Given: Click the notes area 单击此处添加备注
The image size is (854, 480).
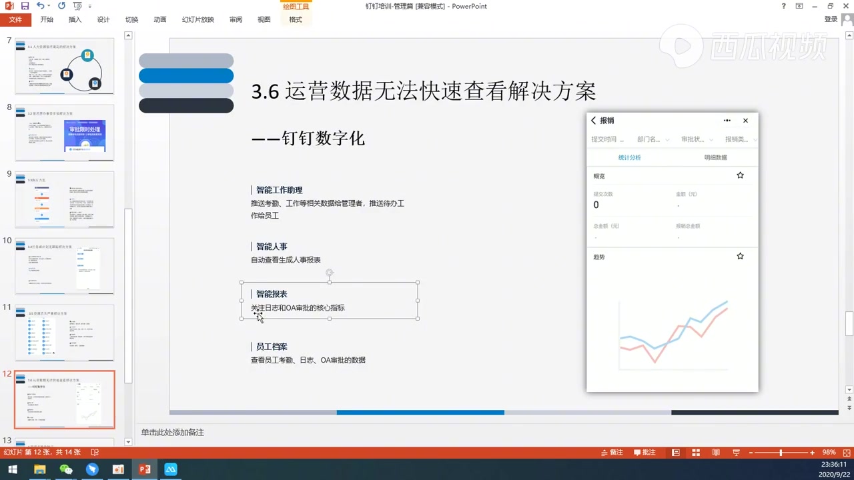Looking at the screenshot, I should coord(172,433).
